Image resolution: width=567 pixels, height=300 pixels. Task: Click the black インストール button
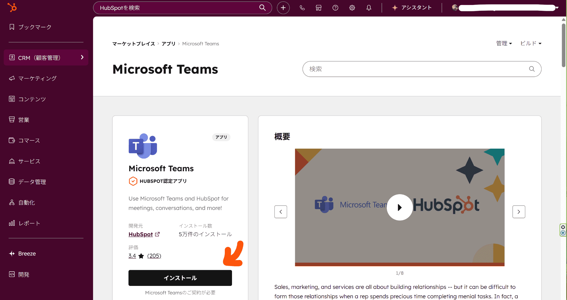pos(180,278)
